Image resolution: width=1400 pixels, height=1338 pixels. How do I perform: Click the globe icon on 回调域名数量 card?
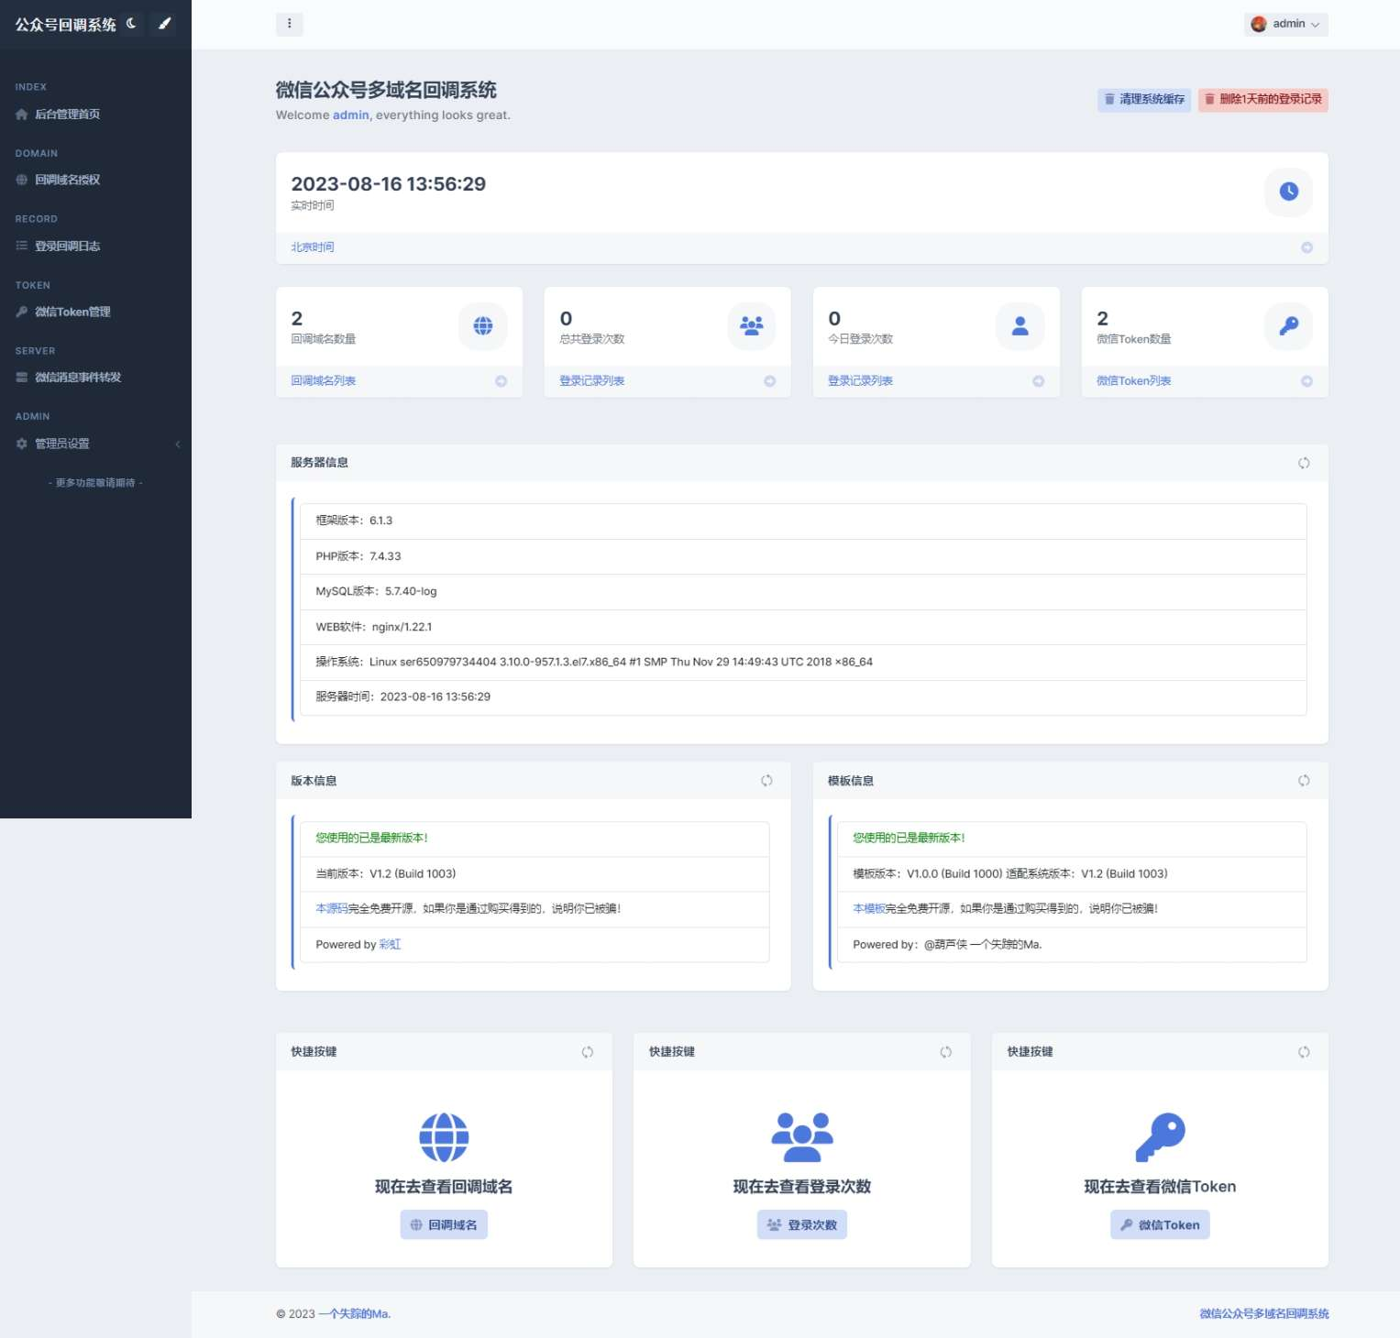coord(482,325)
